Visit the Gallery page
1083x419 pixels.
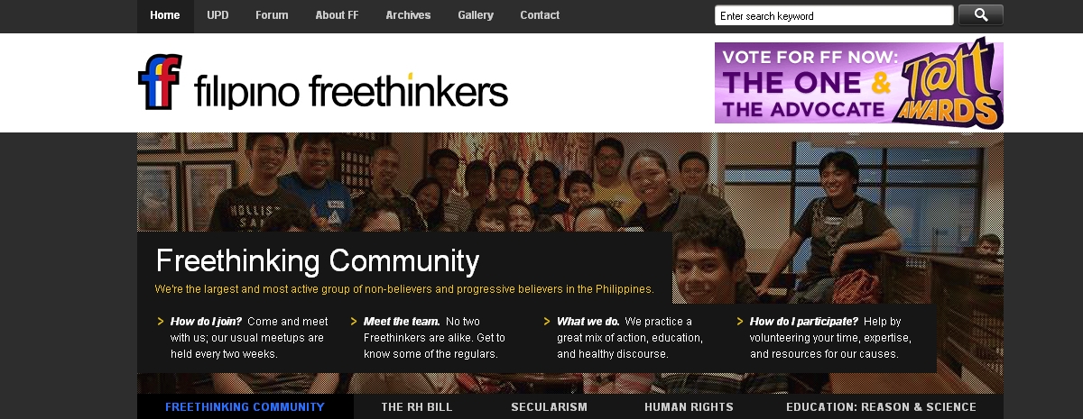click(x=476, y=15)
